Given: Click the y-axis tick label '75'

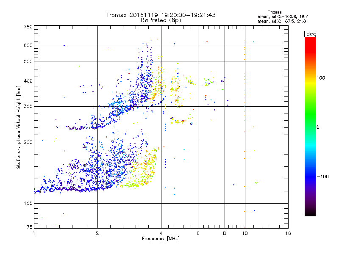Looking at the screenshot, I should coord(30,227).
